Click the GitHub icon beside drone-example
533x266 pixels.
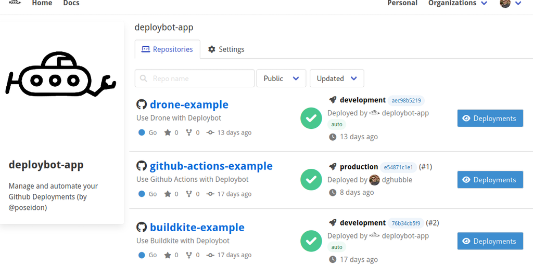coord(141,104)
